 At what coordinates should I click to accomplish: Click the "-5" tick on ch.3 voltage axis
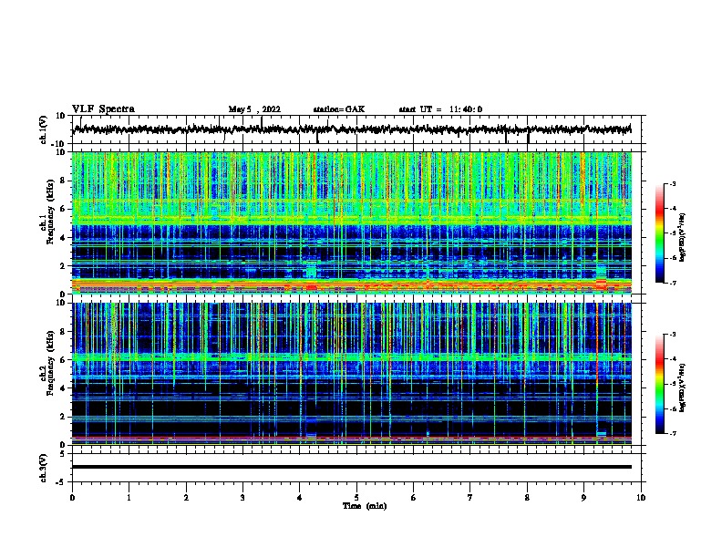[62, 482]
